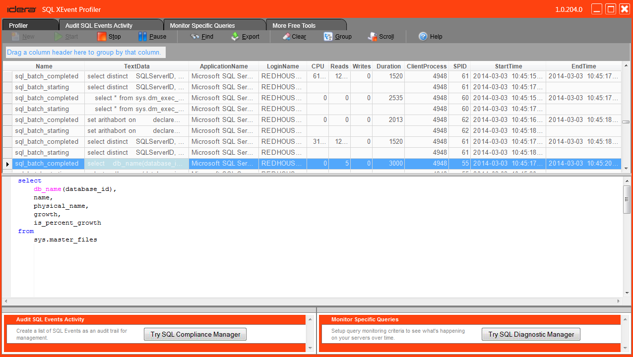Toggle auto Scroll icon
Image resolution: width=633 pixels, height=357 pixels.
pos(372,37)
